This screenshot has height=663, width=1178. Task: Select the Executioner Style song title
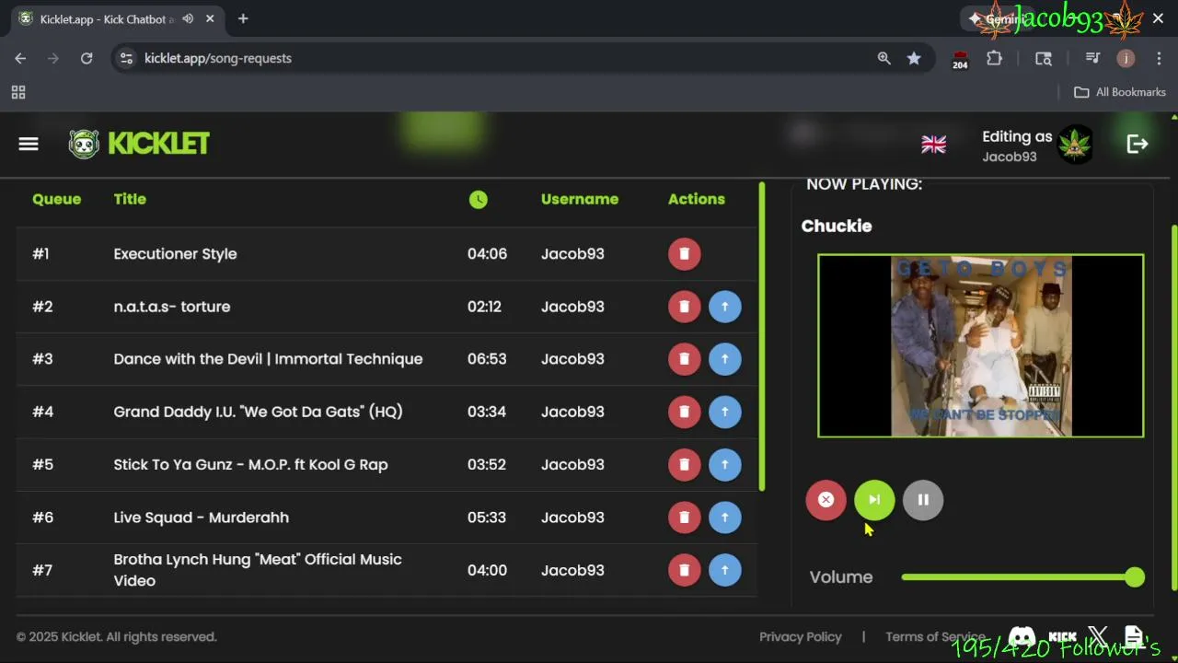[x=175, y=254]
